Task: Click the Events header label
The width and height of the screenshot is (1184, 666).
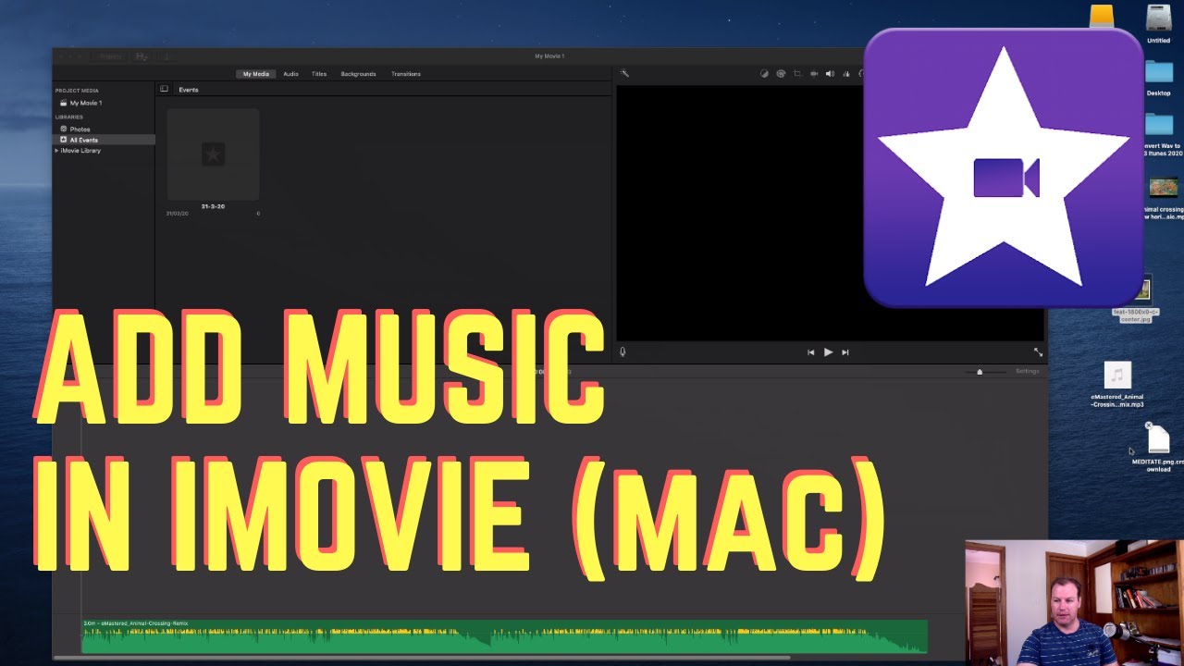Action: [189, 90]
